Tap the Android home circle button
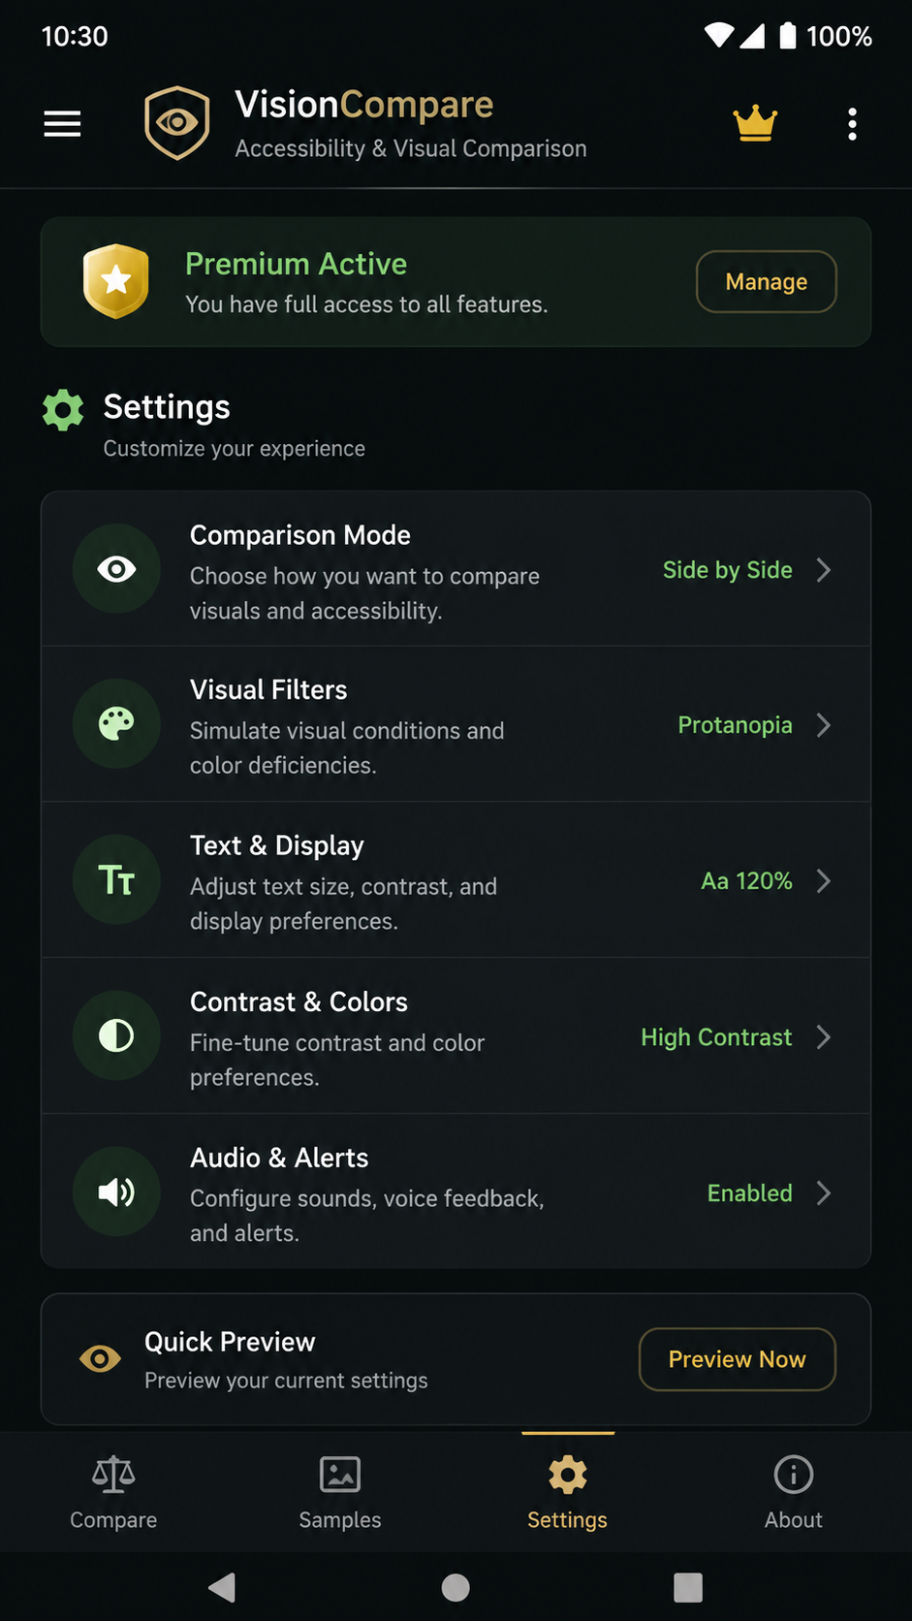This screenshot has height=1621, width=912. coord(456,1587)
